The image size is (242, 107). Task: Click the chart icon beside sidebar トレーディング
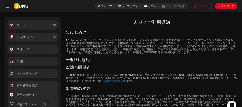click(x=12, y=73)
